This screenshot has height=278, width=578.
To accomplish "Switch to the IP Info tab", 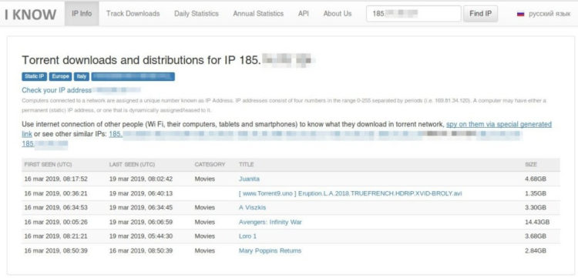I will click(82, 14).
